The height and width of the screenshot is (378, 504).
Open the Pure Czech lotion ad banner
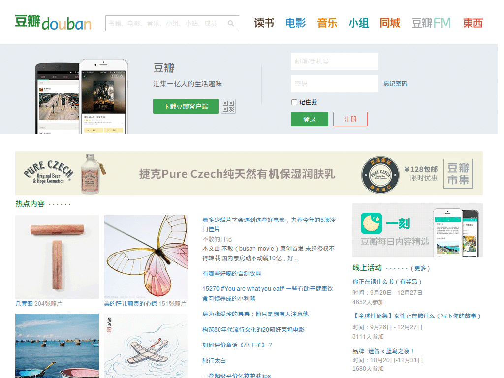click(x=249, y=173)
